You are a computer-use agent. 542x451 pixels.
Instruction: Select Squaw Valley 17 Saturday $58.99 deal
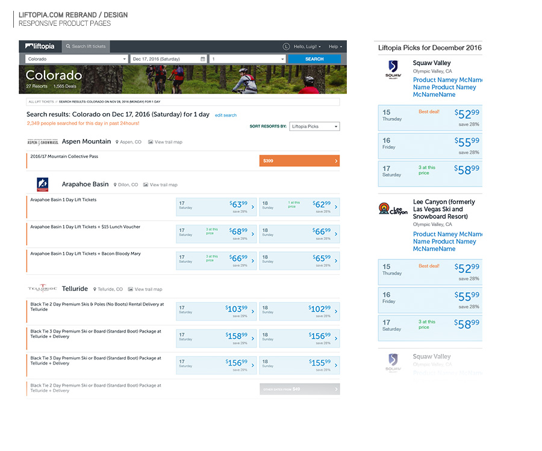pos(430,174)
